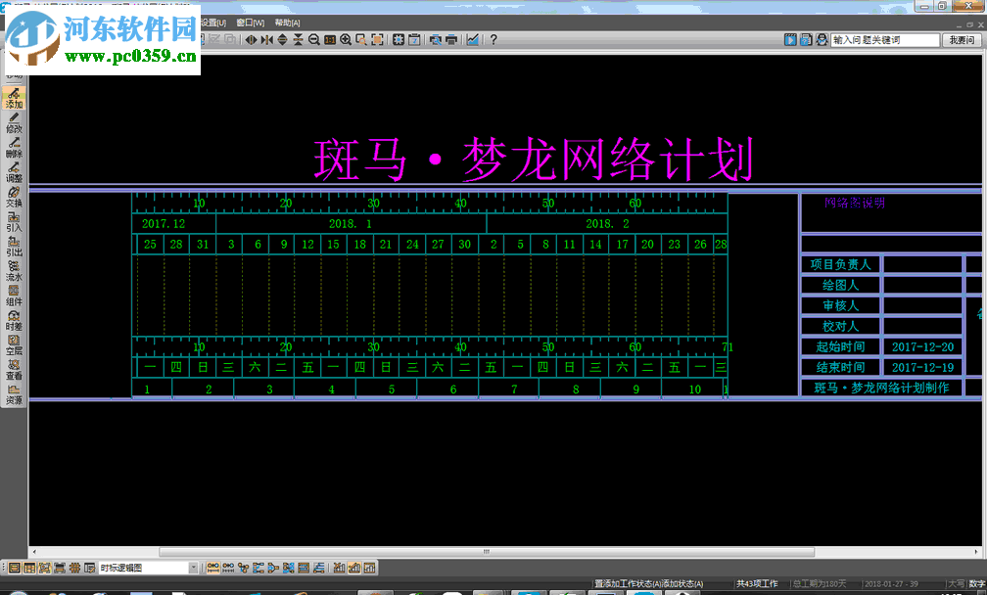This screenshot has width=987, height=595.
Task: Click the zoom in magnifier toolbar icon
Action: click(x=344, y=40)
